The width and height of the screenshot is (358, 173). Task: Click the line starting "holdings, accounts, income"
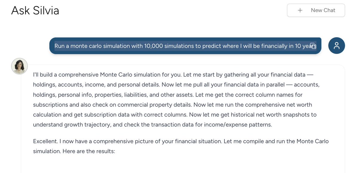(x=176, y=85)
